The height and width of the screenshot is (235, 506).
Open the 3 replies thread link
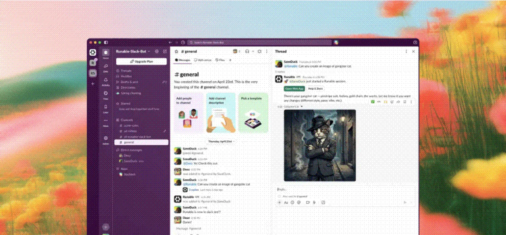(193, 190)
